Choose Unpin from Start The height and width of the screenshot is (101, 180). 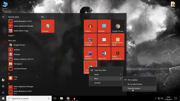[x=106, y=70]
